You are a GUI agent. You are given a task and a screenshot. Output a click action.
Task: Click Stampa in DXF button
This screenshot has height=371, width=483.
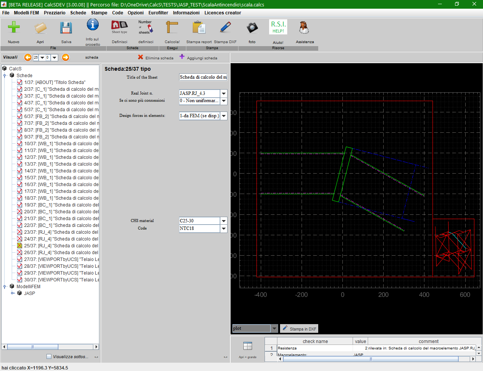299,329
